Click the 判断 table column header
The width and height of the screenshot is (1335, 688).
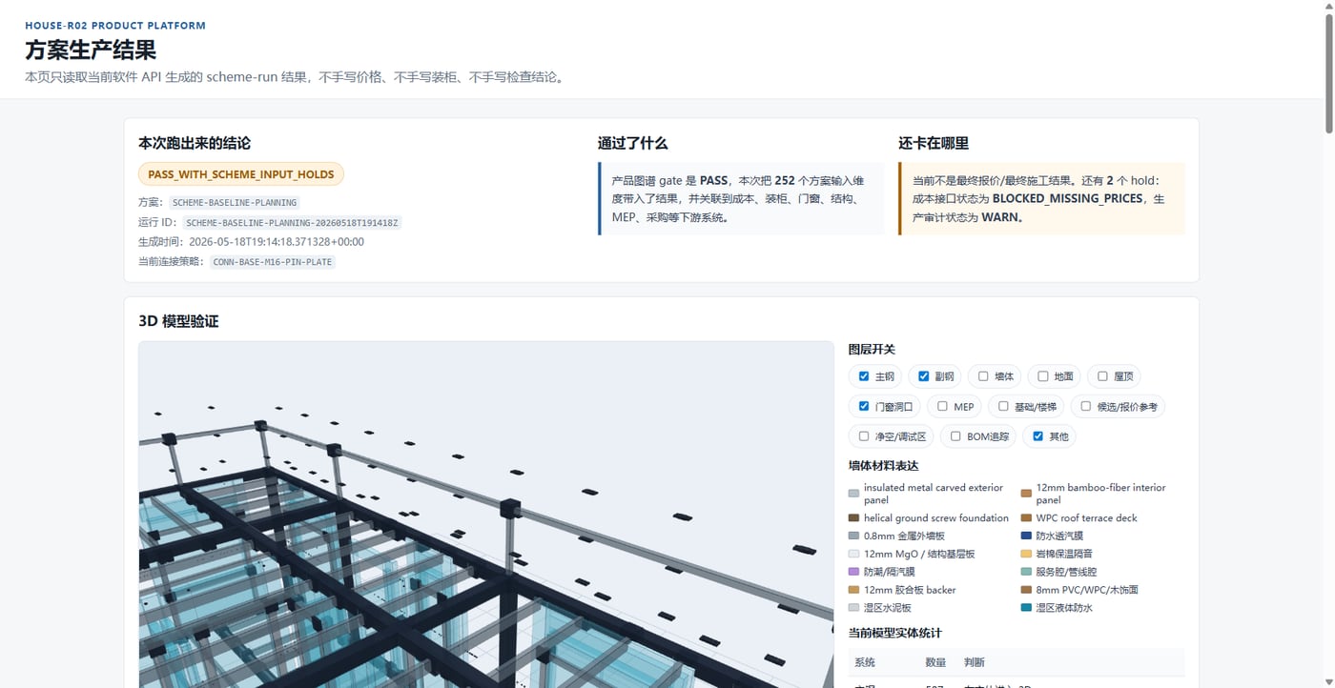975,662
